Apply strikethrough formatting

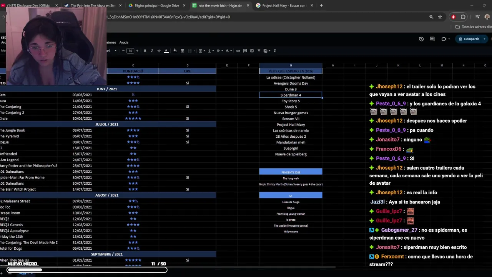tap(159, 51)
